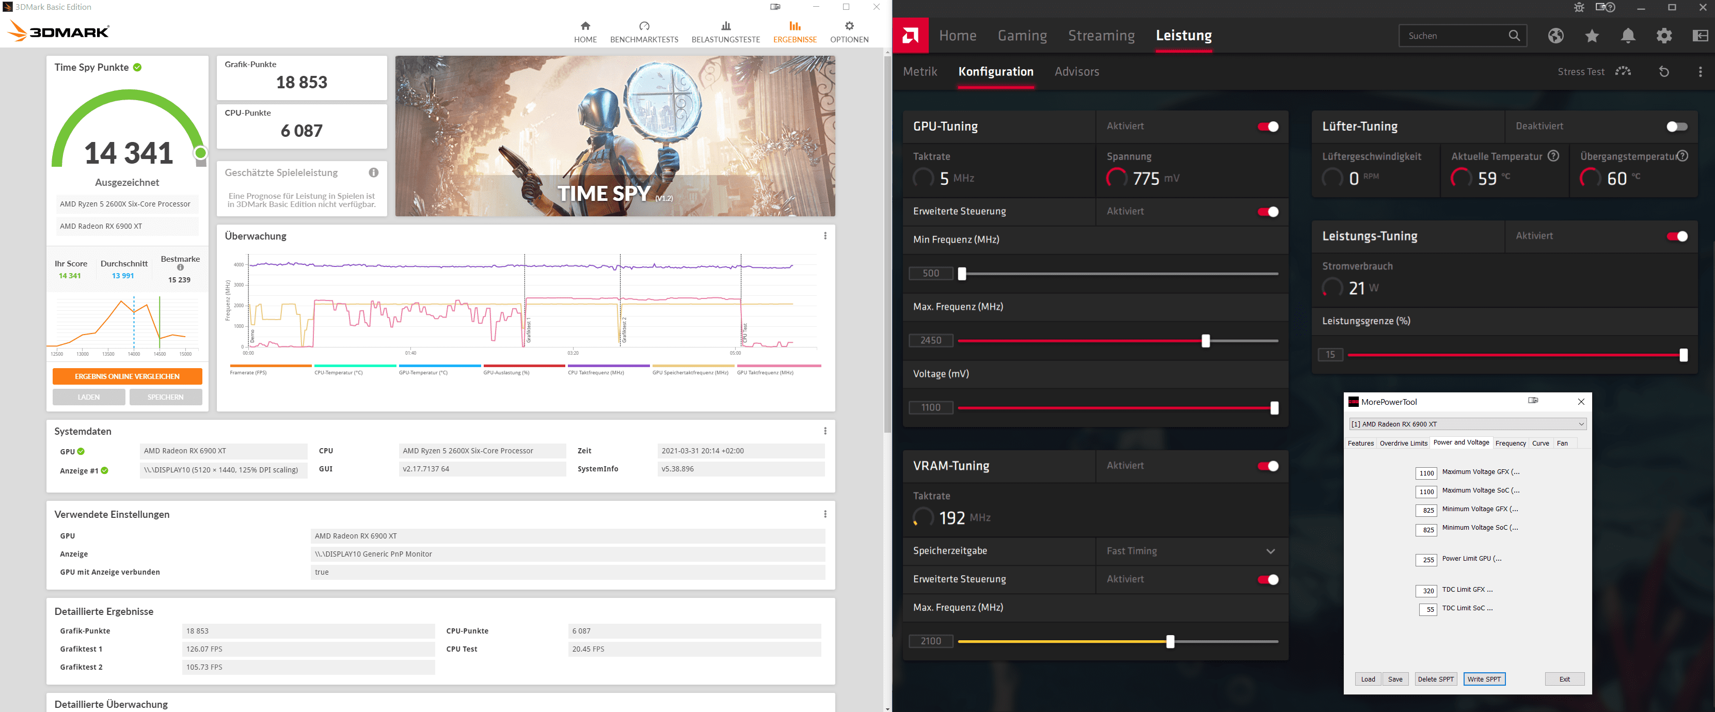Open the Home tab in Radeon Software
The width and height of the screenshot is (1715, 712).
point(957,35)
